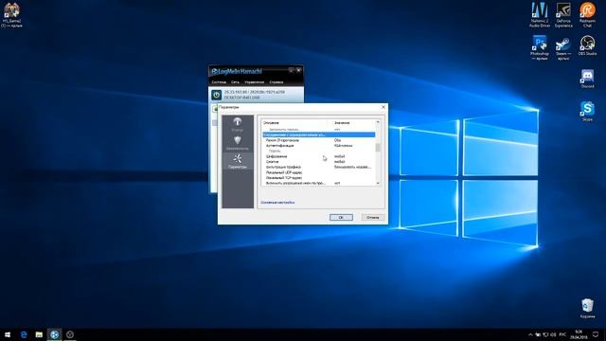Open the taskbar clock and date
Image resolution: width=606 pixels, height=341 pixels.
click(579, 334)
